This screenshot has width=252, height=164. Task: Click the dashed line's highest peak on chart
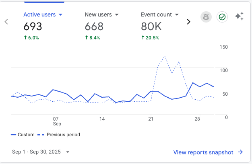[x=165, y=56]
